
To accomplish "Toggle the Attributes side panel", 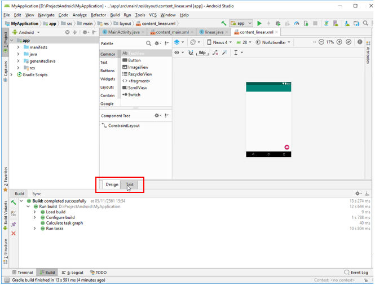I will point(368,52).
